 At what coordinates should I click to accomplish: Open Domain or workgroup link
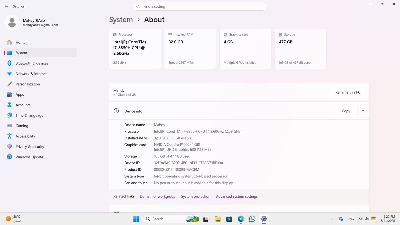pyautogui.click(x=158, y=197)
